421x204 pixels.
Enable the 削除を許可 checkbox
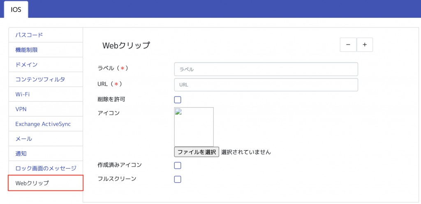178,100
